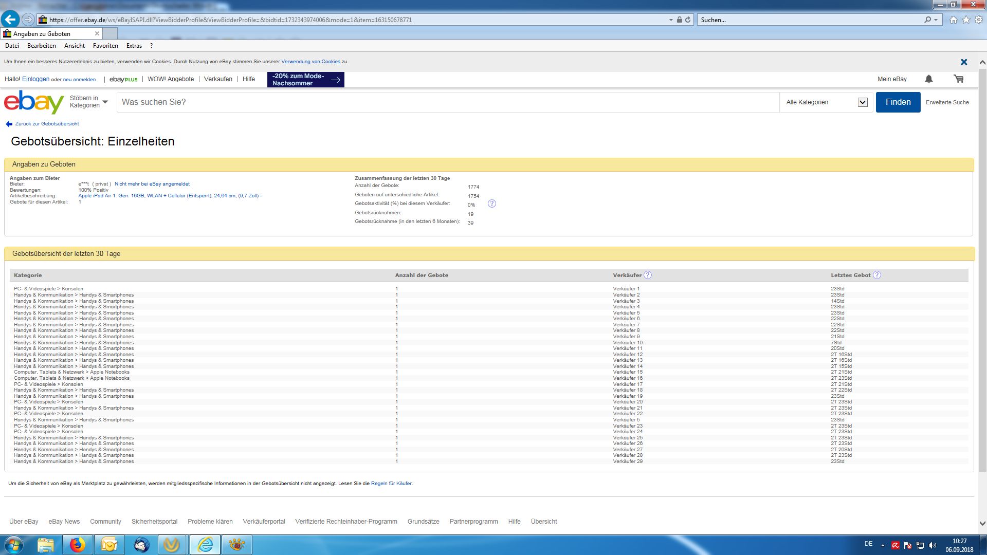Viewport: 987px width, 555px height.
Task: Dismiss the cookie notice with X
Action: [x=964, y=62]
